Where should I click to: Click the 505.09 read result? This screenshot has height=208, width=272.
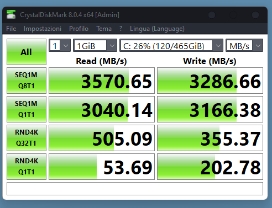(x=102, y=138)
